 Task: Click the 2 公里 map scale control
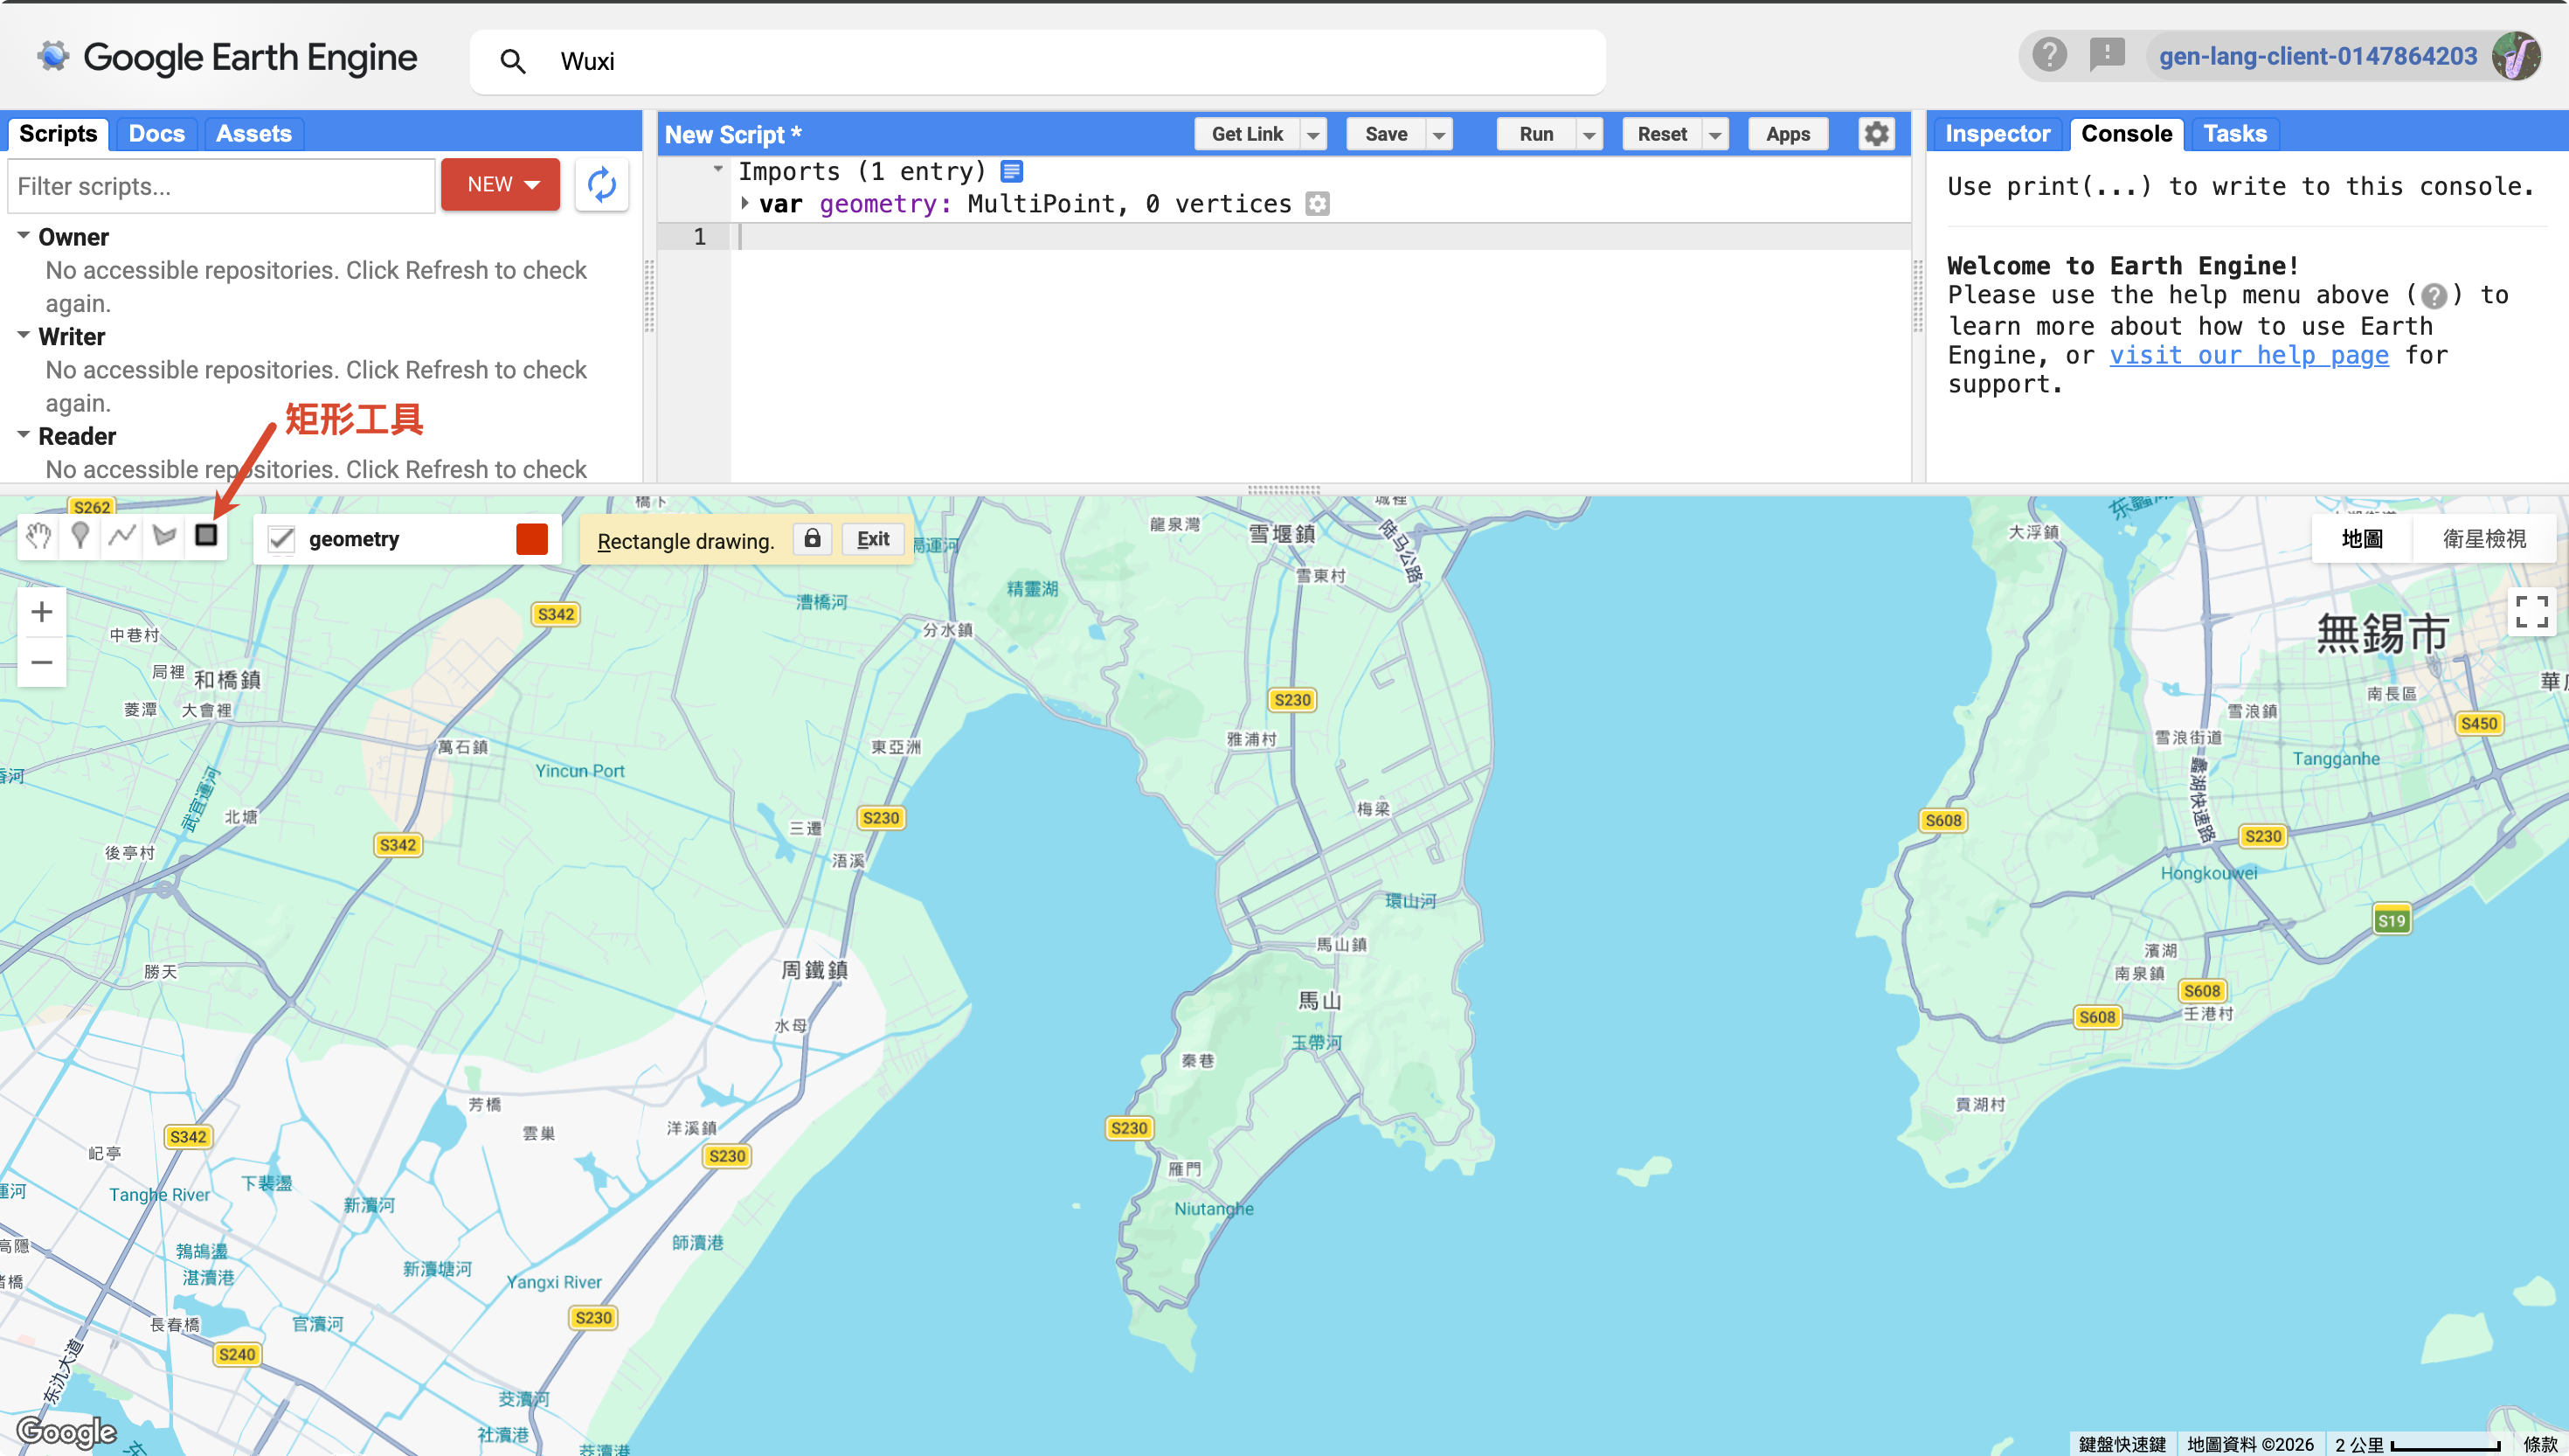(x=2417, y=1444)
